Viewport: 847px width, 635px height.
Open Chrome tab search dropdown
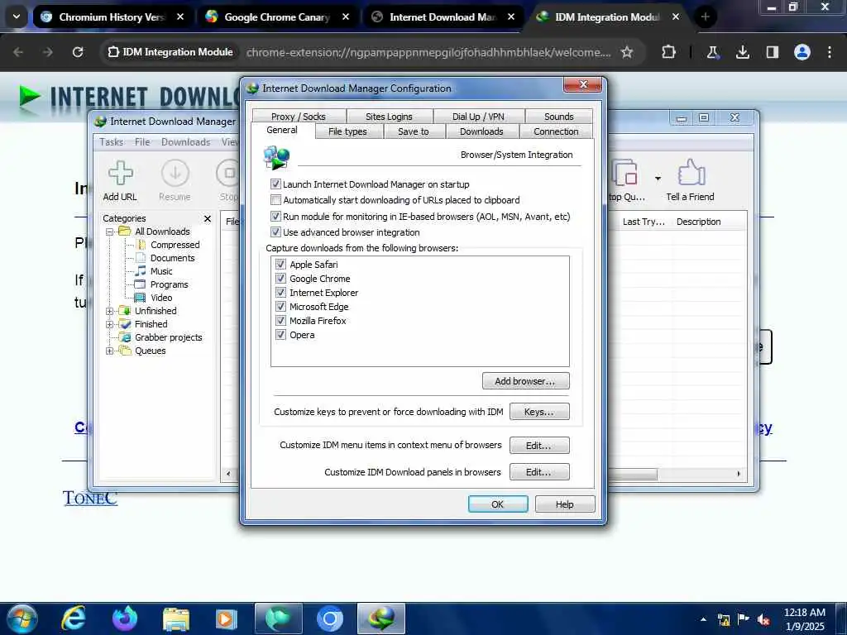(17, 17)
